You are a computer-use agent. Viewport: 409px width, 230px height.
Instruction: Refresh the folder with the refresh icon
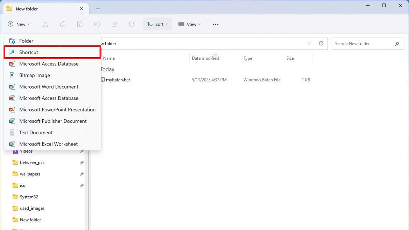321,44
